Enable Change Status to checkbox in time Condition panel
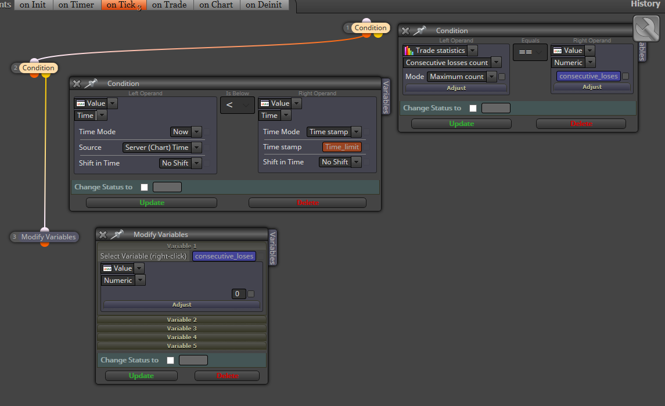Screen dimensions: 665x406 click(x=144, y=187)
